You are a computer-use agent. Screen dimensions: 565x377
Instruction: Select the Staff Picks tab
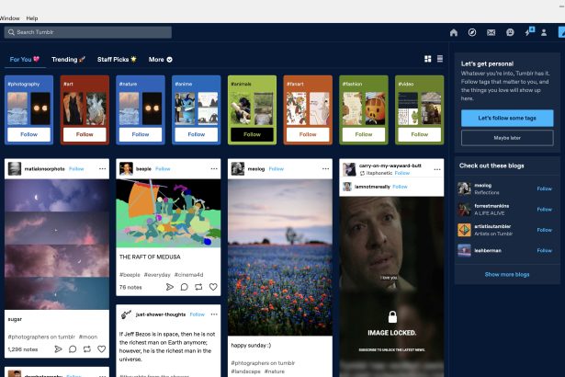(x=117, y=59)
